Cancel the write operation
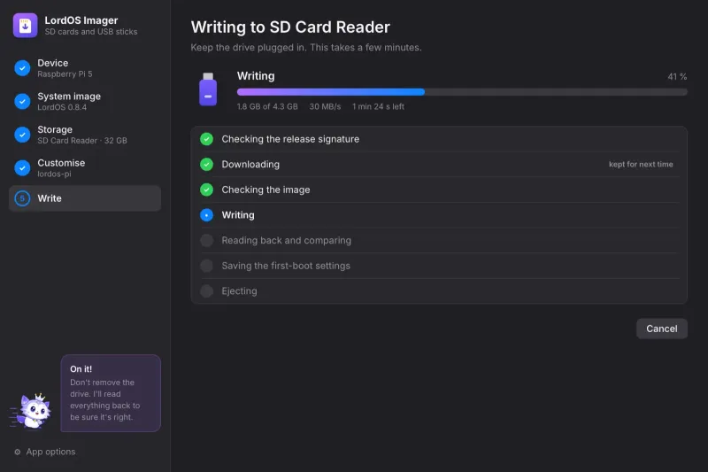 point(662,329)
